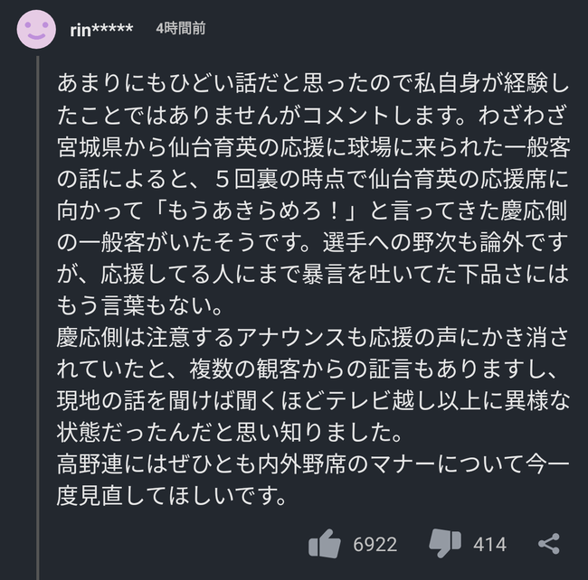Click the 414 dislike count
Image resolution: width=588 pixels, height=580 pixels.
(x=489, y=545)
